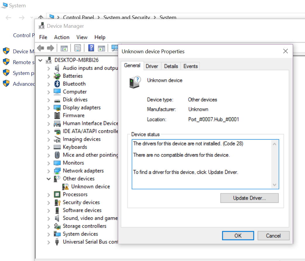This screenshot has height=261, width=305.
Task: Click OK in Unknown device Properties
Action: click(238, 236)
